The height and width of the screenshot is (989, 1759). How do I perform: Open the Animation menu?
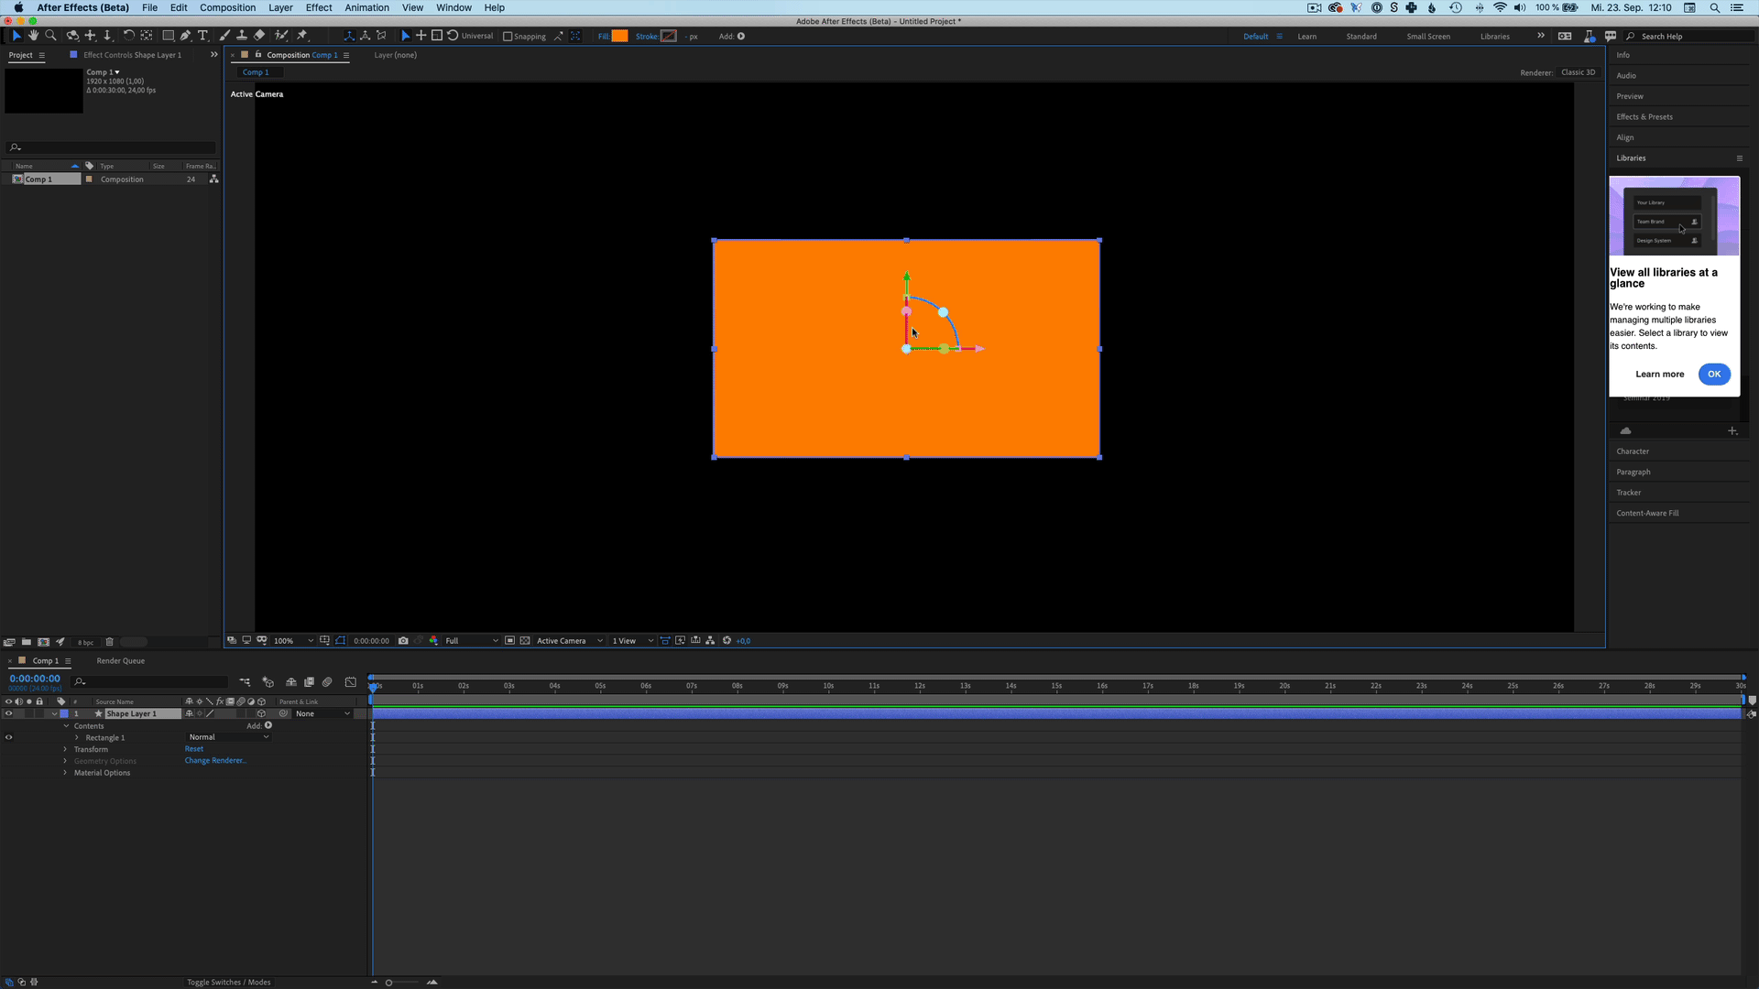[366, 7]
